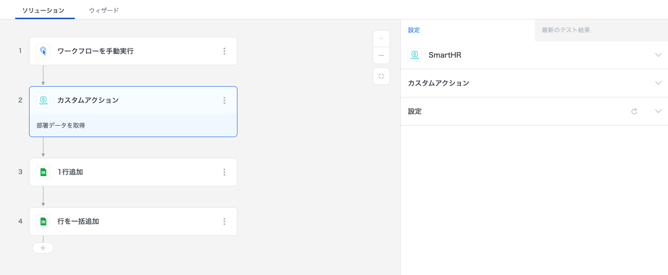Zoom out of the workflow canvas
Viewport: 668px width, 275px height.
381,55
